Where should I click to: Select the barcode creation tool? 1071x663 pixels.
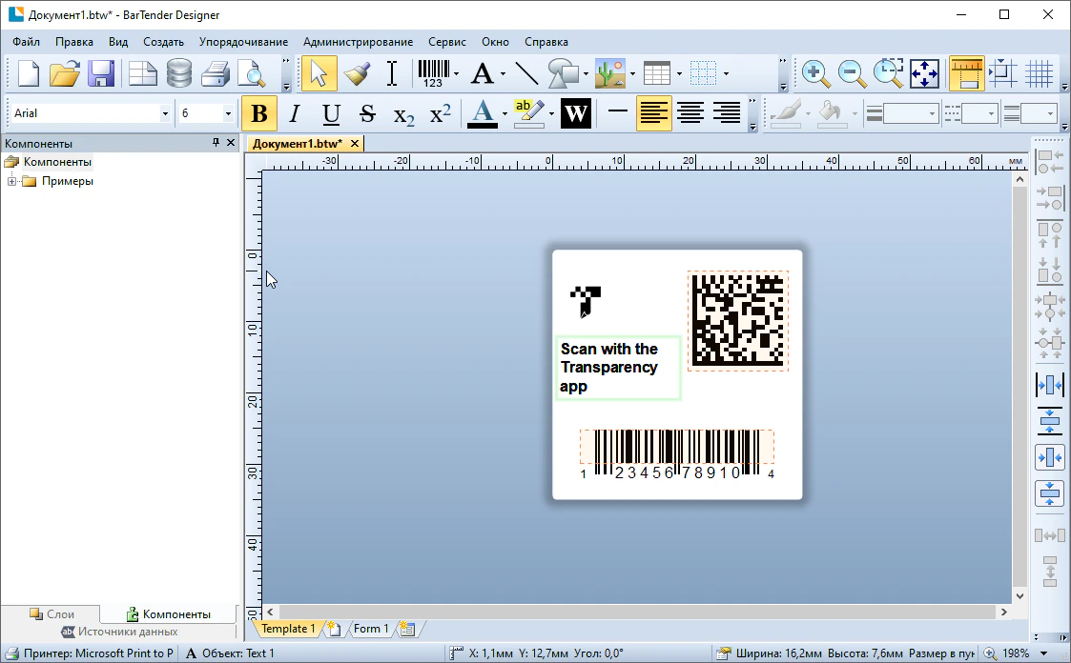[x=433, y=73]
